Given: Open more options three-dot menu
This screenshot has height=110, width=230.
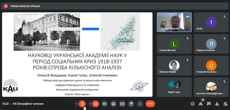Looking at the screenshot, I should click(x=140, y=104).
